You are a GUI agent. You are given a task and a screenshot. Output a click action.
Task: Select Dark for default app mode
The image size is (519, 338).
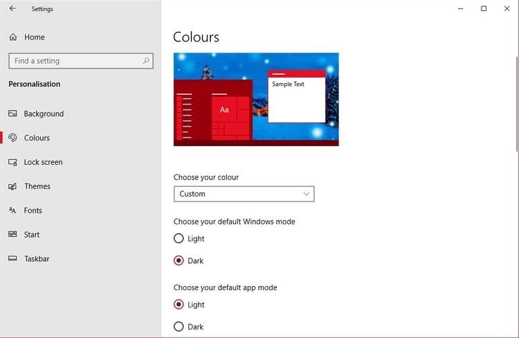[x=179, y=327]
